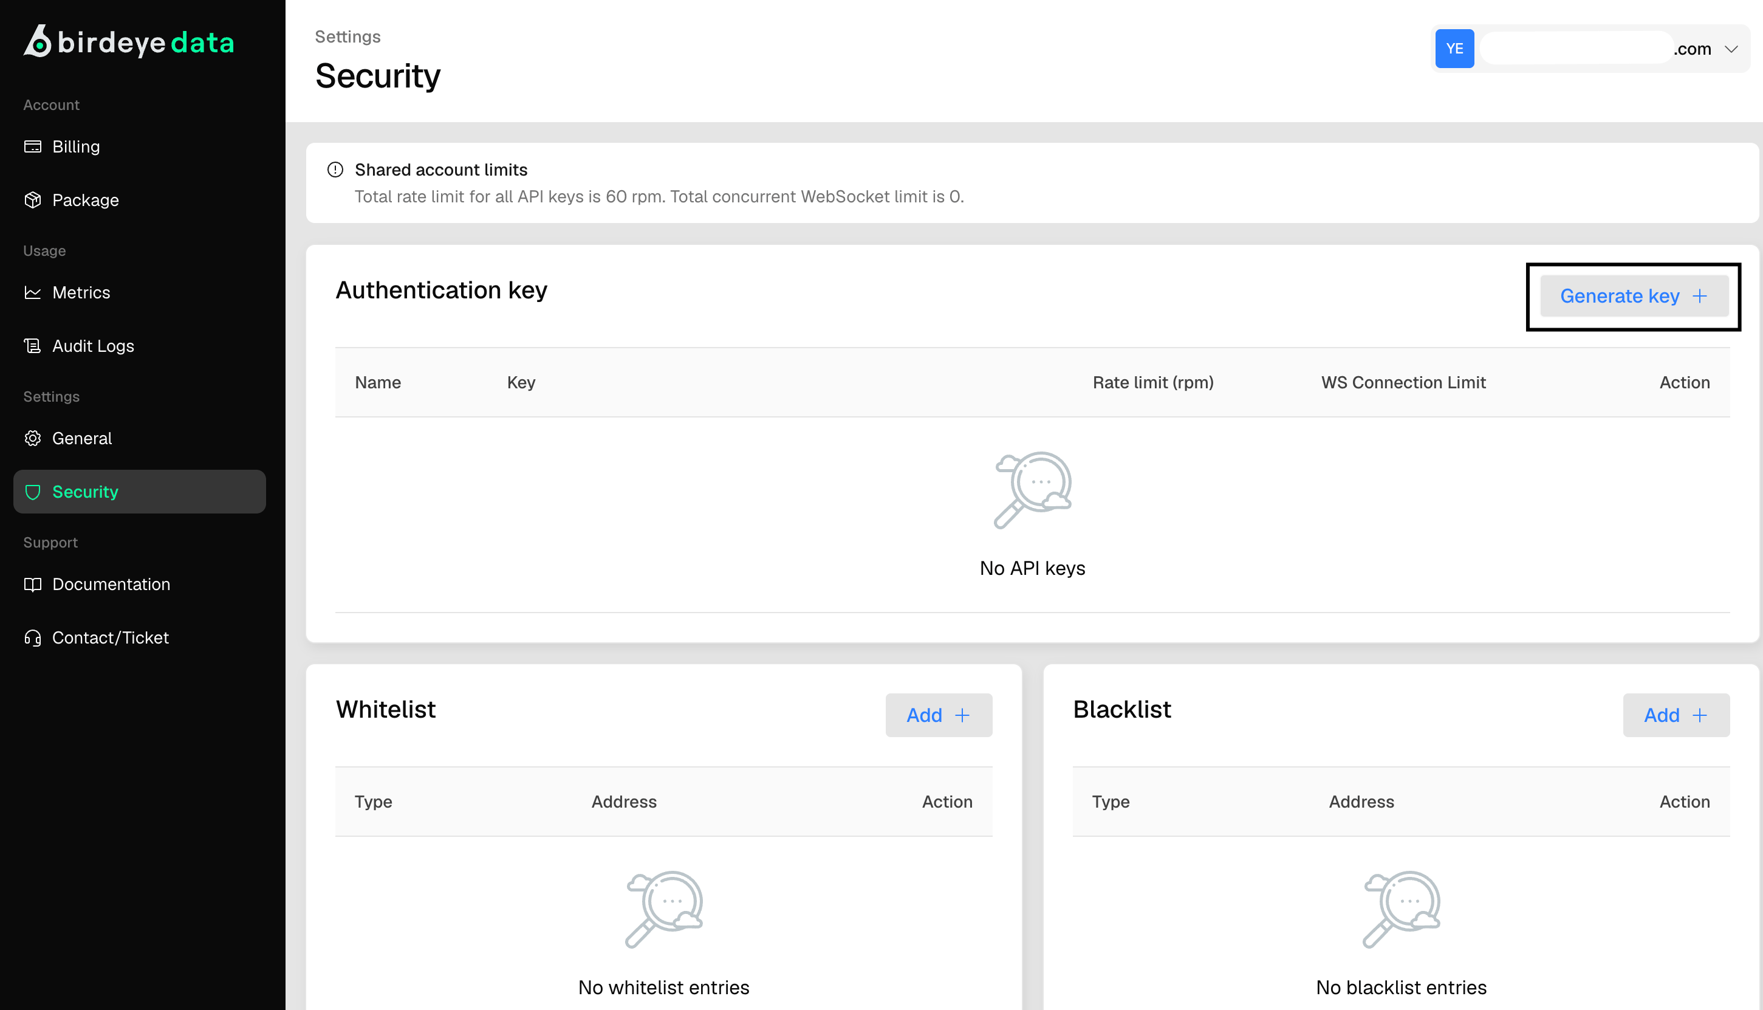This screenshot has height=1010, width=1763.
Task: Click the Package box icon
Action: (x=33, y=200)
